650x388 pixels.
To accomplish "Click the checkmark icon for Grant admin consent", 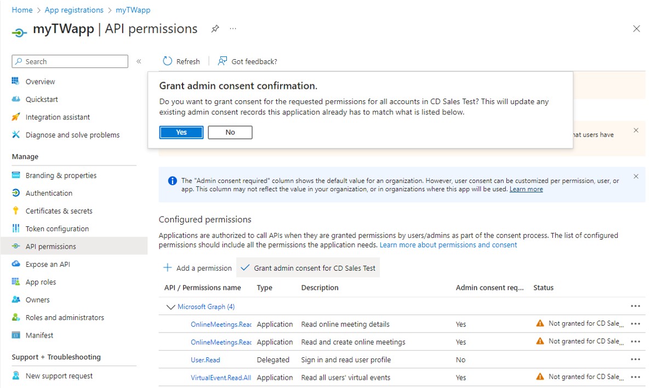I will coord(245,268).
